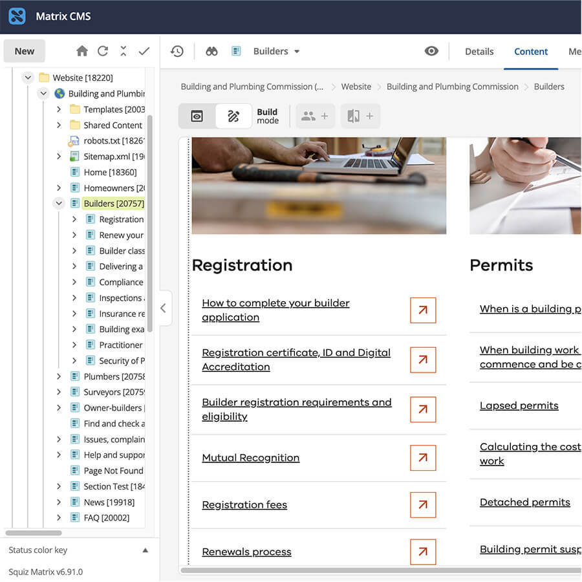Click the robots.txt file icon
The width and height of the screenshot is (582, 582).
pyautogui.click(x=74, y=141)
